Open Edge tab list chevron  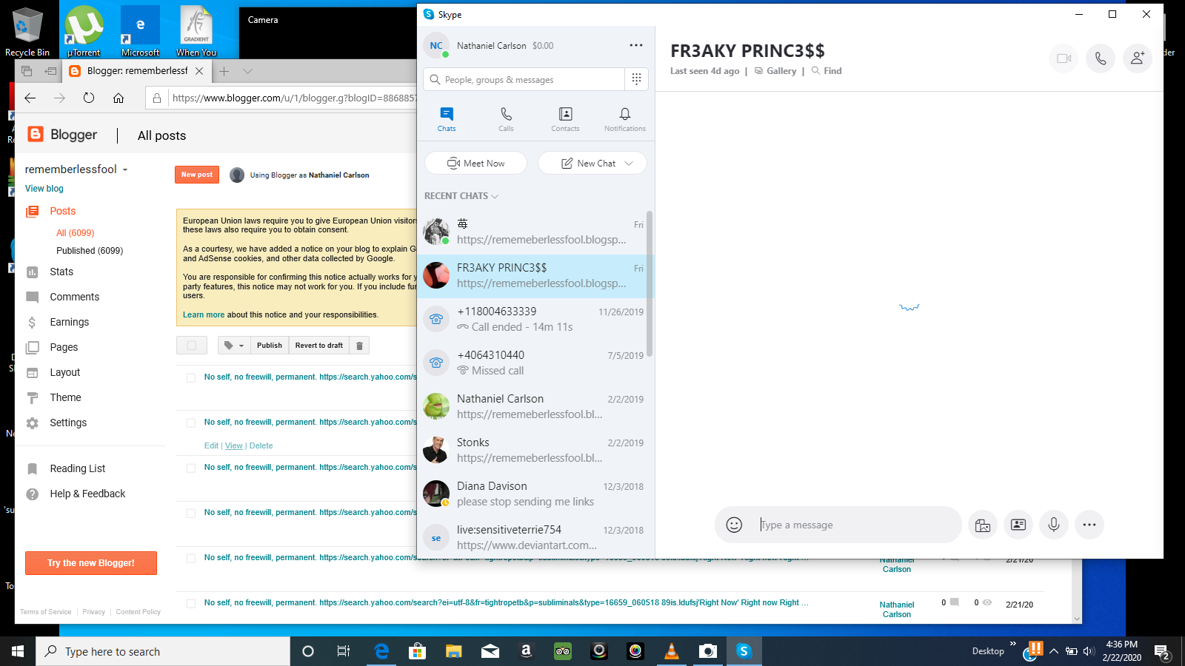[247, 71]
